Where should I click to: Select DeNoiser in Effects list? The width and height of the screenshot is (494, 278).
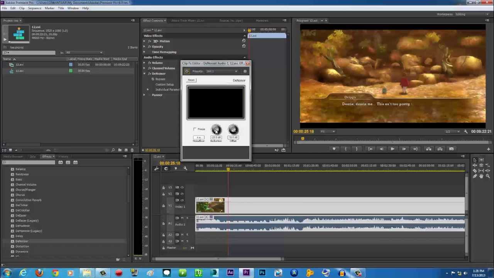[x=22, y=241]
